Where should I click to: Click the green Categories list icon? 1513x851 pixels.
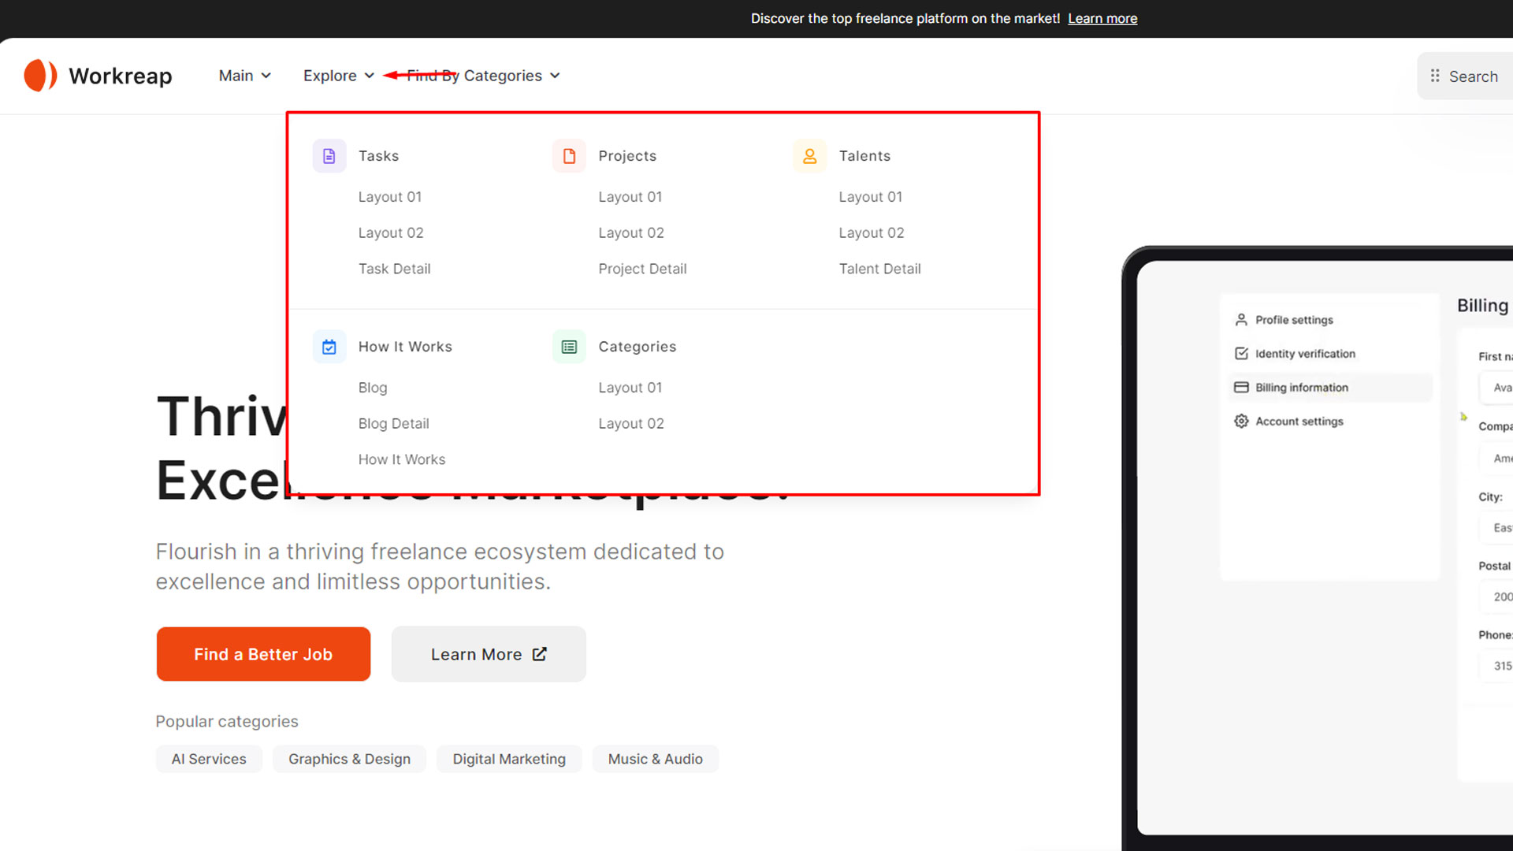569,347
